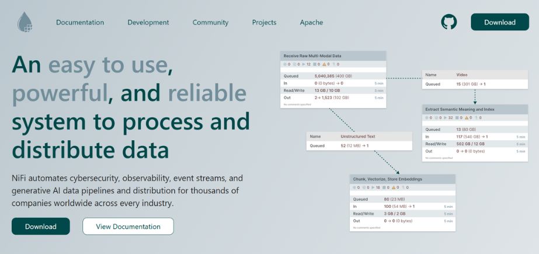This screenshot has width=539, height=254.
Task: Click Read/Write value '502 GB / 12 GB'
Action: tap(470, 144)
